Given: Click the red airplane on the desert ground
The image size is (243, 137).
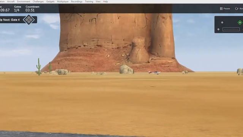Looking at the screenshot, I should click(155, 72).
